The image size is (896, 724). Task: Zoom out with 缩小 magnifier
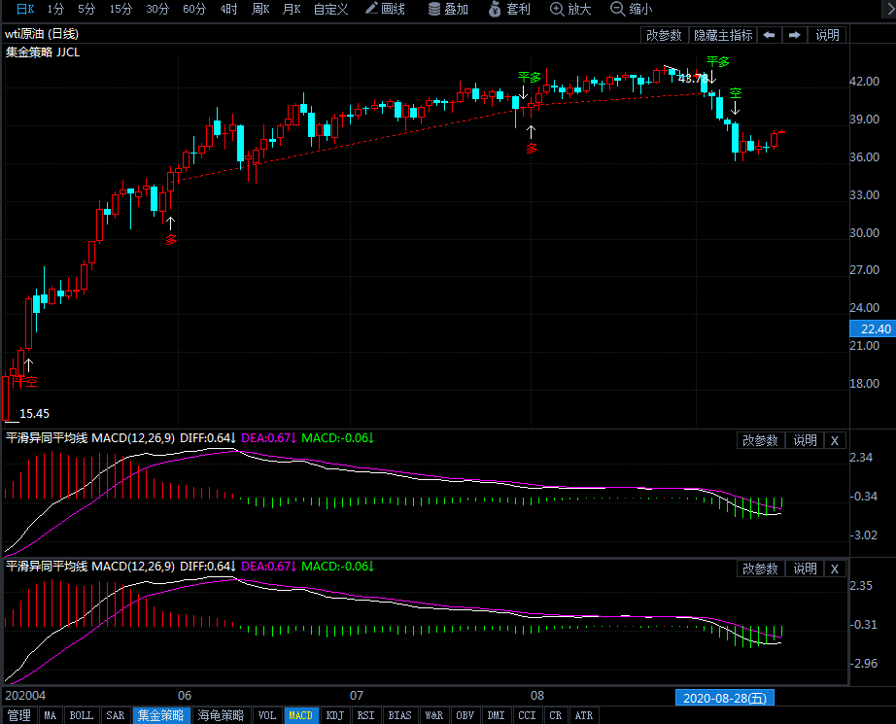pos(631,9)
